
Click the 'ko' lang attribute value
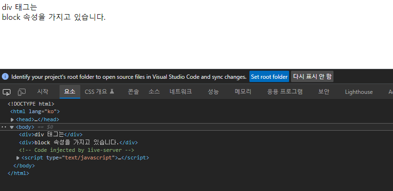coord(51,111)
